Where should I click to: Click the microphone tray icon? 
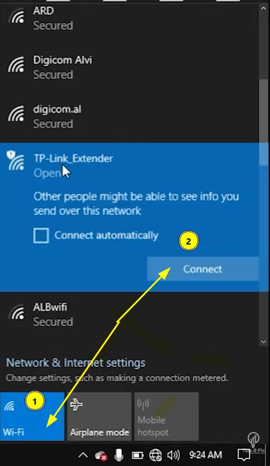119,455
